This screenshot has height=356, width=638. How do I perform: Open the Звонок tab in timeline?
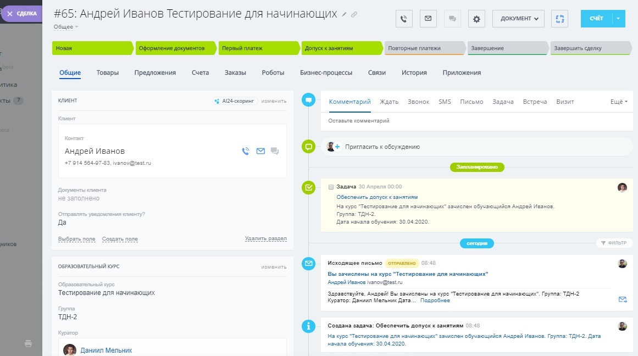[418, 102]
